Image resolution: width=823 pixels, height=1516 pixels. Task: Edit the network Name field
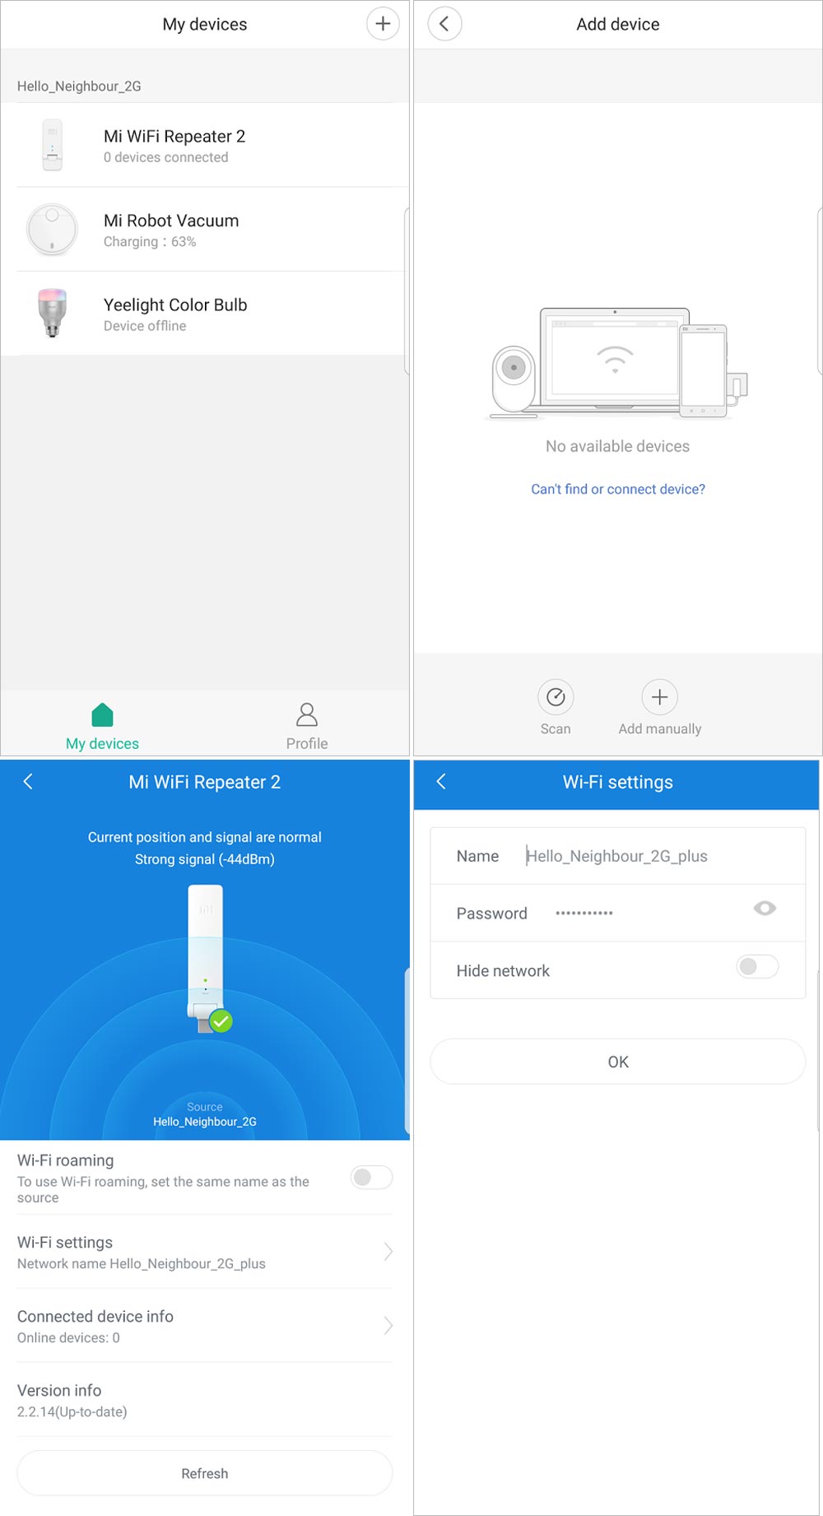pyautogui.click(x=618, y=856)
